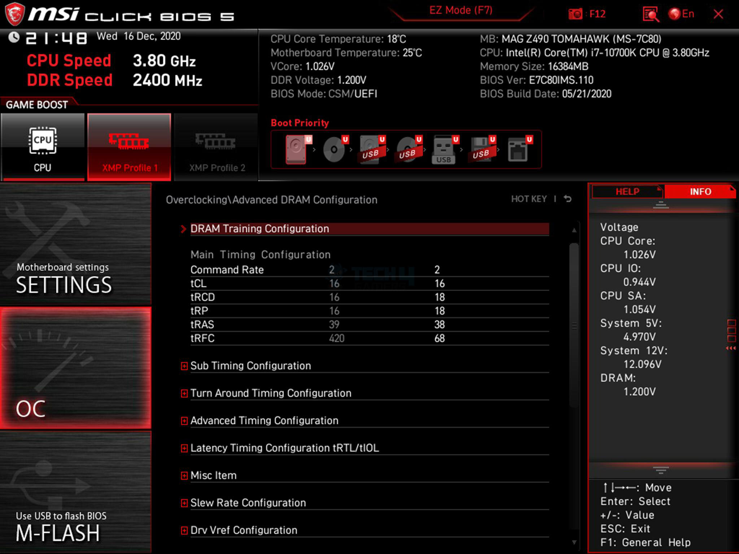Click the scroll up arrow of settings list
Image resolution: width=739 pixels, height=554 pixels.
click(x=574, y=230)
